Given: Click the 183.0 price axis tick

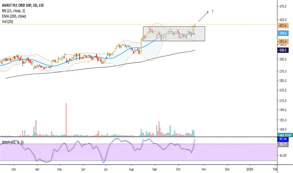Looking at the screenshot, I should click(283, 120).
